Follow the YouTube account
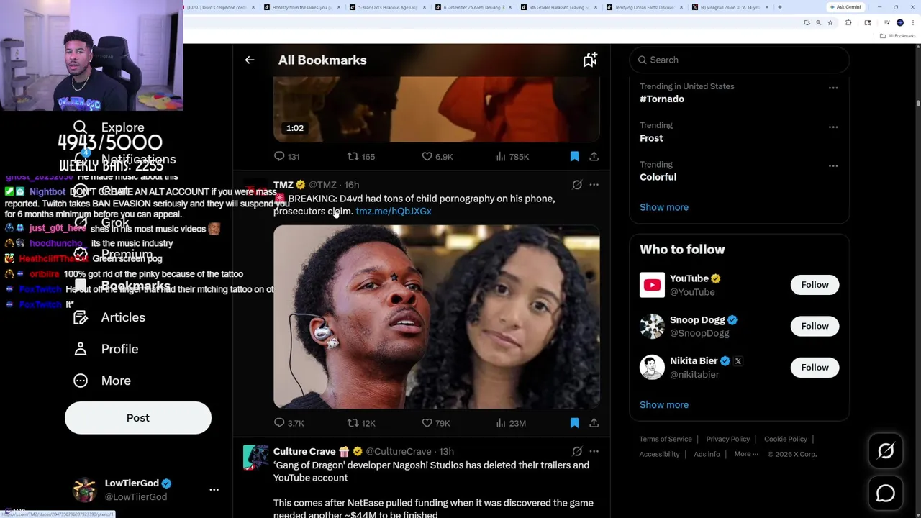This screenshot has height=518, width=921. [815, 285]
